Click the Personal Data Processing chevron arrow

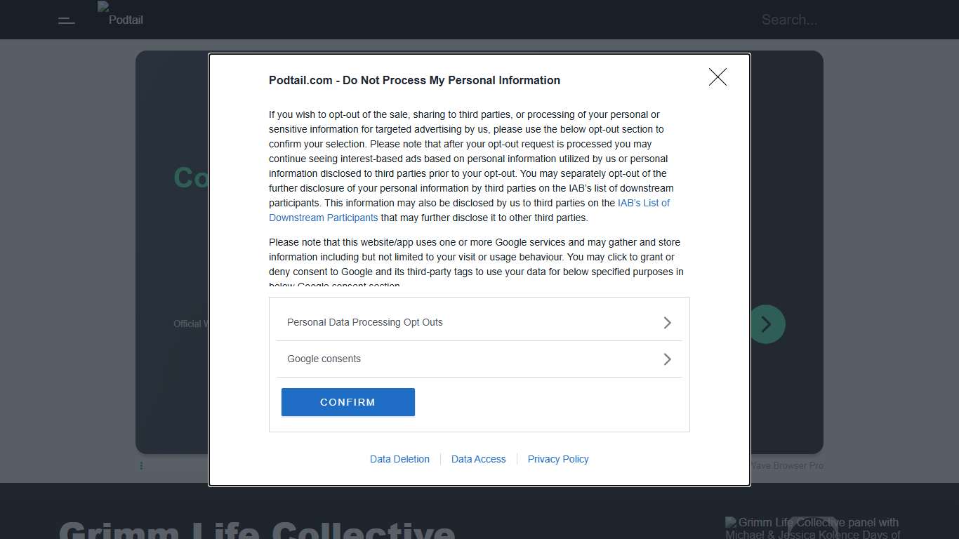point(667,323)
